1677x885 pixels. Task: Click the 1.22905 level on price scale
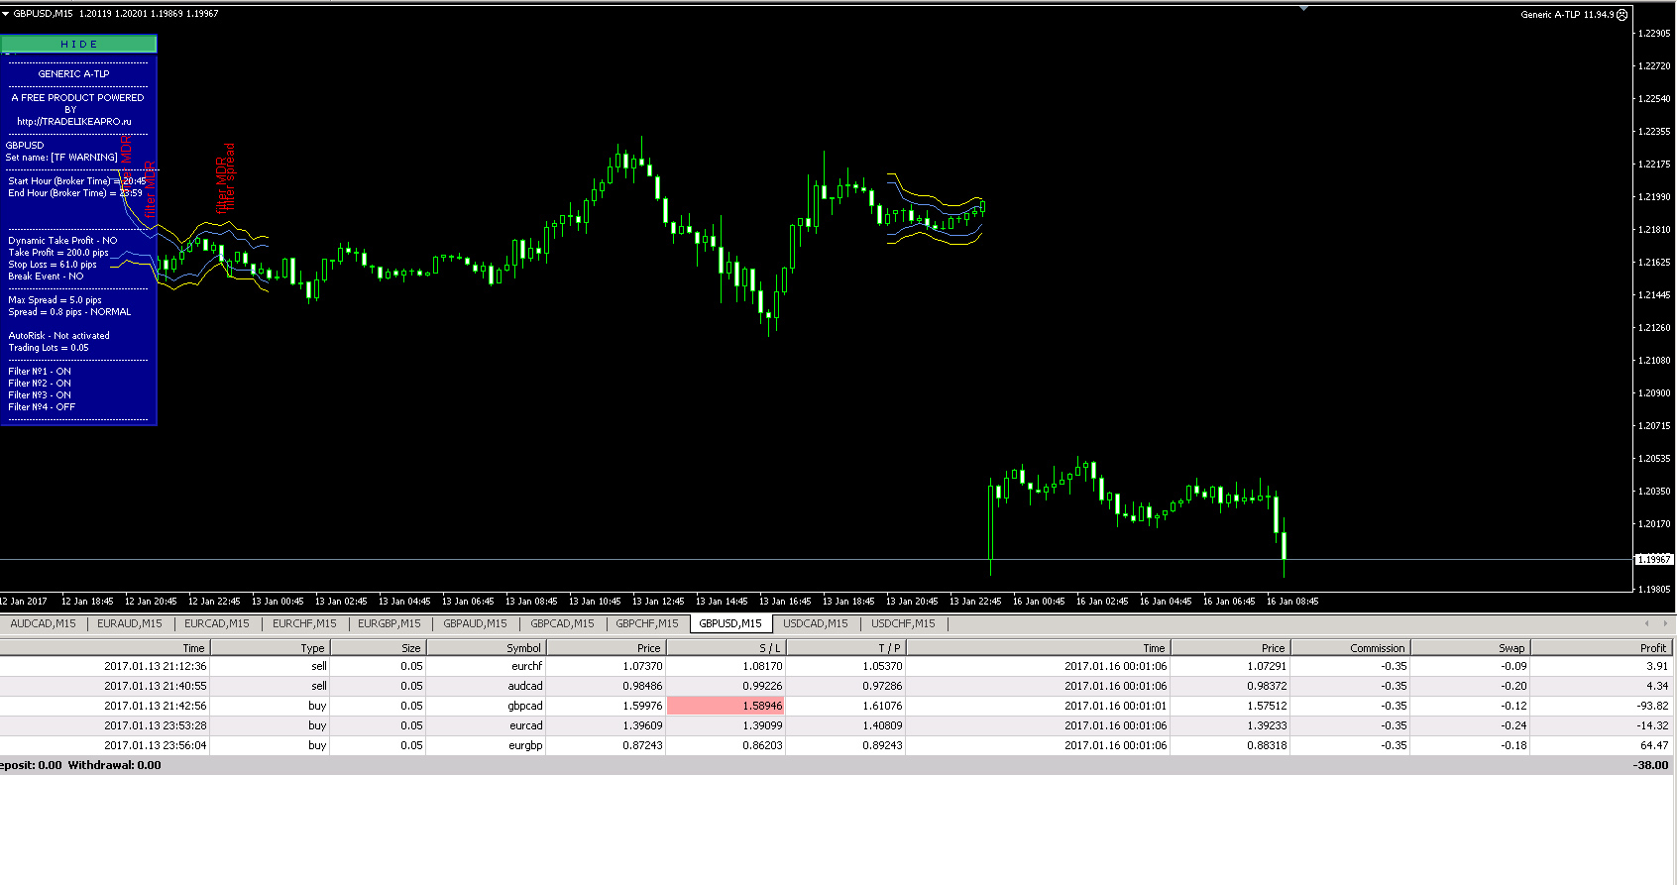[x=1654, y=34]
